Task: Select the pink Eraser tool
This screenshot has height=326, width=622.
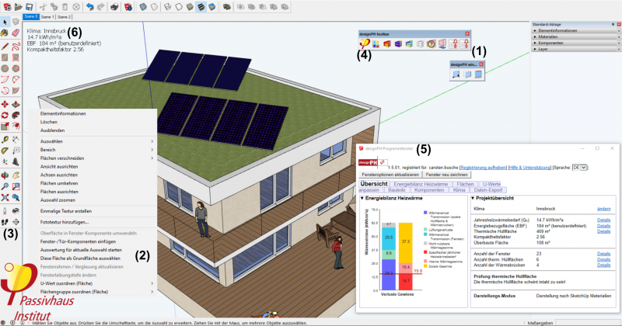Action: (16, 33)
